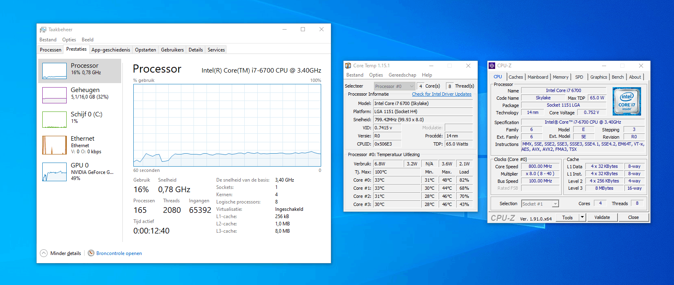Click the Core Temp title bar thermometer icon
The width and height of the screenshot is (674, 285).
point(348,66)
